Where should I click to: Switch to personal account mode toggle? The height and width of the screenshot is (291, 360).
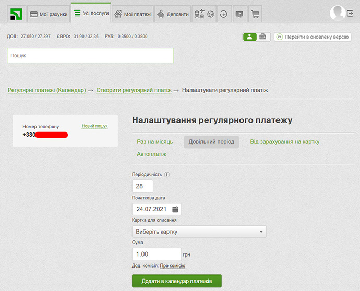pos(250,37)
